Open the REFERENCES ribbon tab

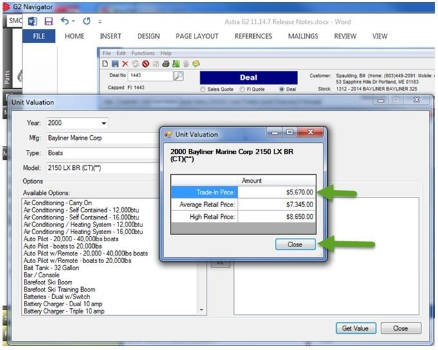pyautogui.click(x=253, y=36)
